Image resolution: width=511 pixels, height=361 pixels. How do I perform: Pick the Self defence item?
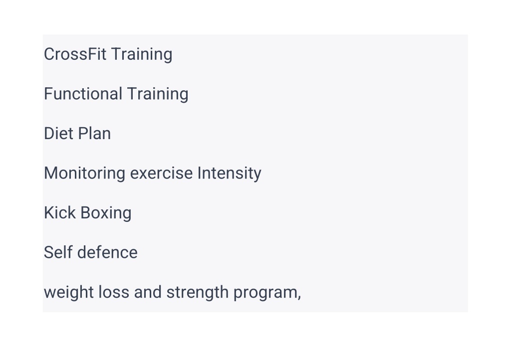coord(91,253)
